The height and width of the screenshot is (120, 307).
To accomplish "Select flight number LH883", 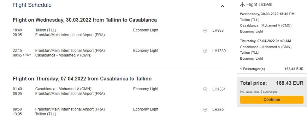I will click(x=218, y=30).
